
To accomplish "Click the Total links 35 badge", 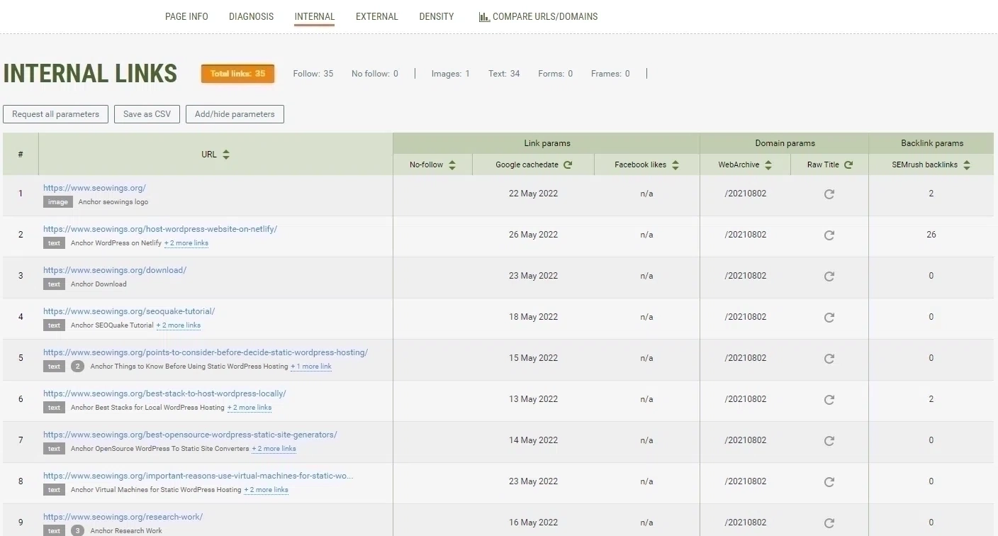I will tap(237, 73).
